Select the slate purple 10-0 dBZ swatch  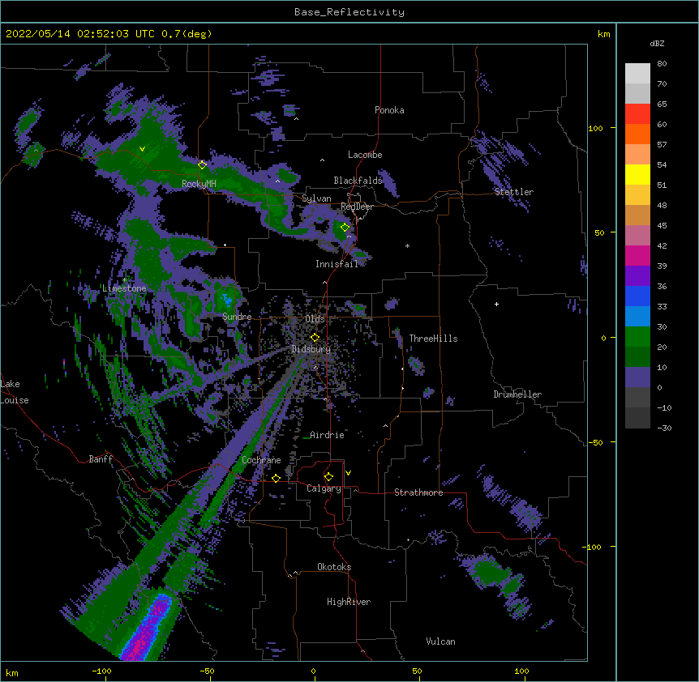coord(637,377)
